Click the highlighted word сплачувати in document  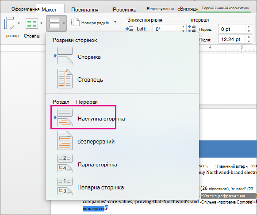pyautogui.click(x=93, y=209)
